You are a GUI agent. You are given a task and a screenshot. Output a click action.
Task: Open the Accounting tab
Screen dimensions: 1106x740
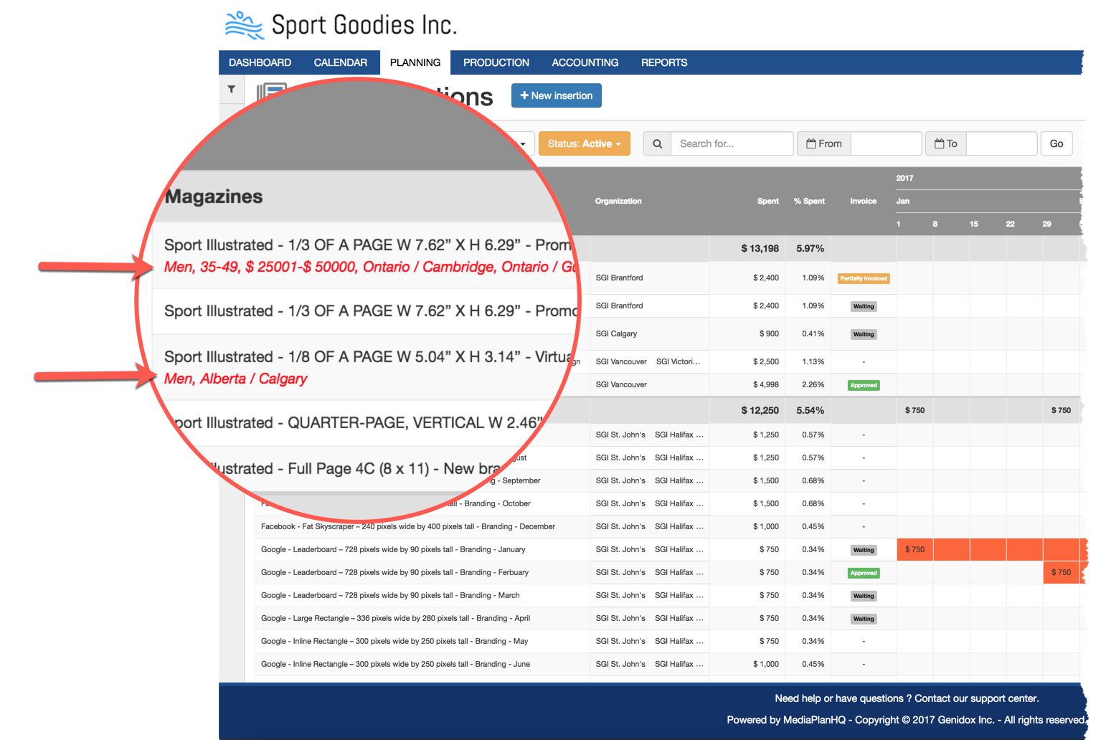point(585,62)
